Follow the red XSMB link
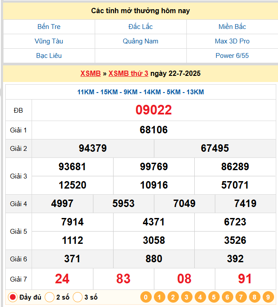Image resolution: width=278 pixels, height=307 pixels. coord(90,73)
